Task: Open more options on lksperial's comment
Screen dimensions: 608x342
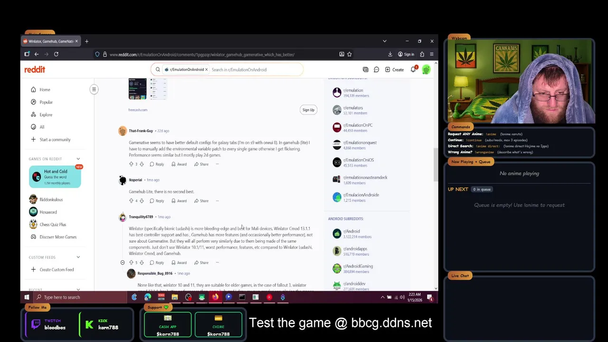Action: pyautogui.click(x=217, y=201)
